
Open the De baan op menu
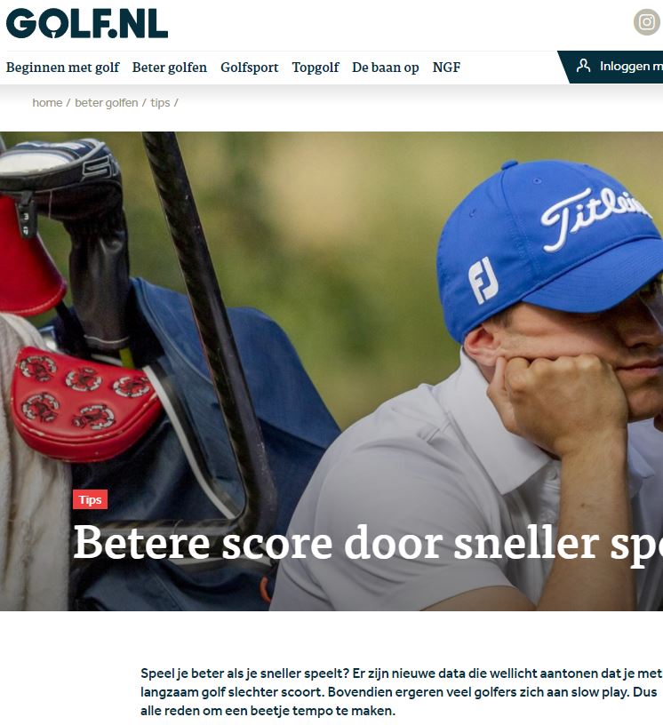tap(386, 68)
